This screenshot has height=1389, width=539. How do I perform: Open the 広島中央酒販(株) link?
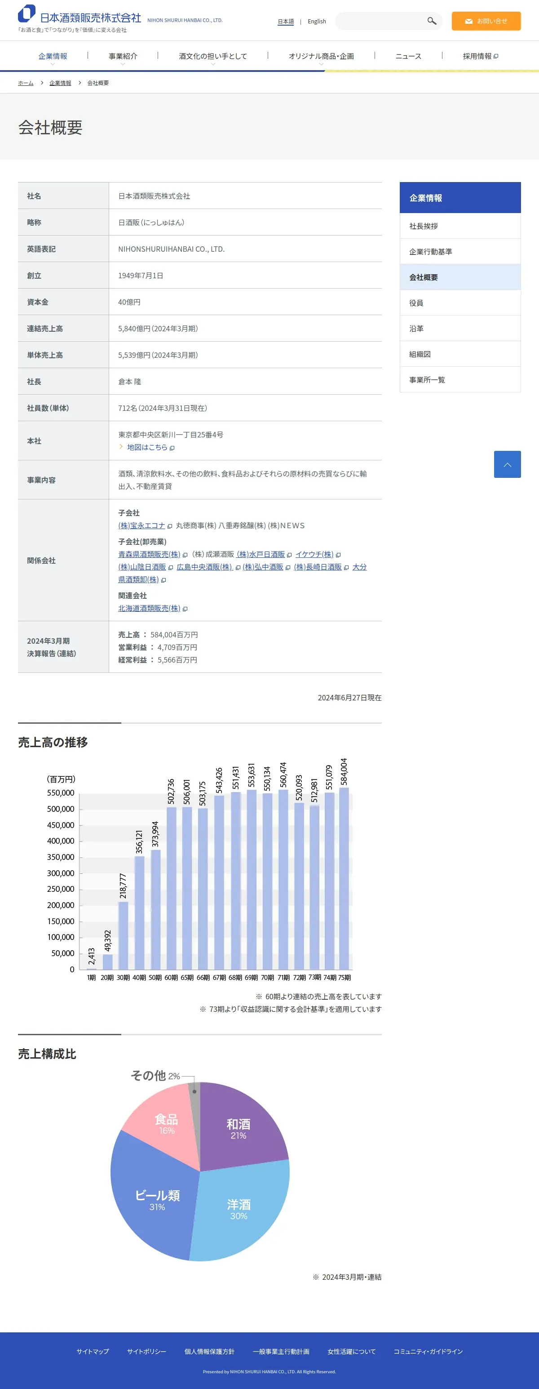tap(204, 567)
